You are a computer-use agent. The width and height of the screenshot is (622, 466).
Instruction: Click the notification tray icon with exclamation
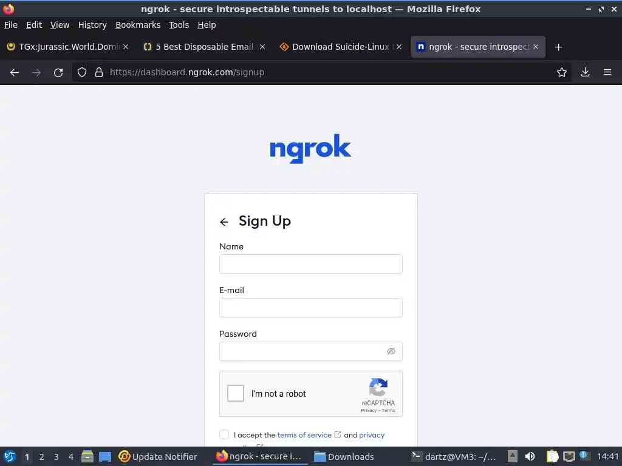pyautogui.click(x=583, y=455)
